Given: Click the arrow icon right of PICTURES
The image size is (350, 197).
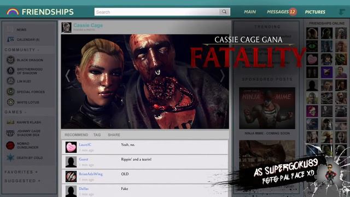Looking at the screenshot, I should pyautogui.click(x=341, y=11).
